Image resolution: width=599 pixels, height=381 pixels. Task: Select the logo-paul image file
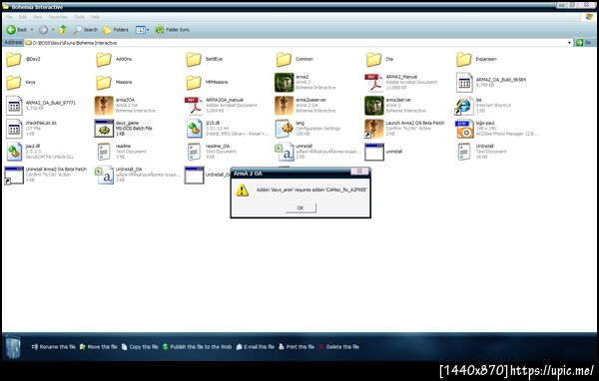[x=496, y=129]
